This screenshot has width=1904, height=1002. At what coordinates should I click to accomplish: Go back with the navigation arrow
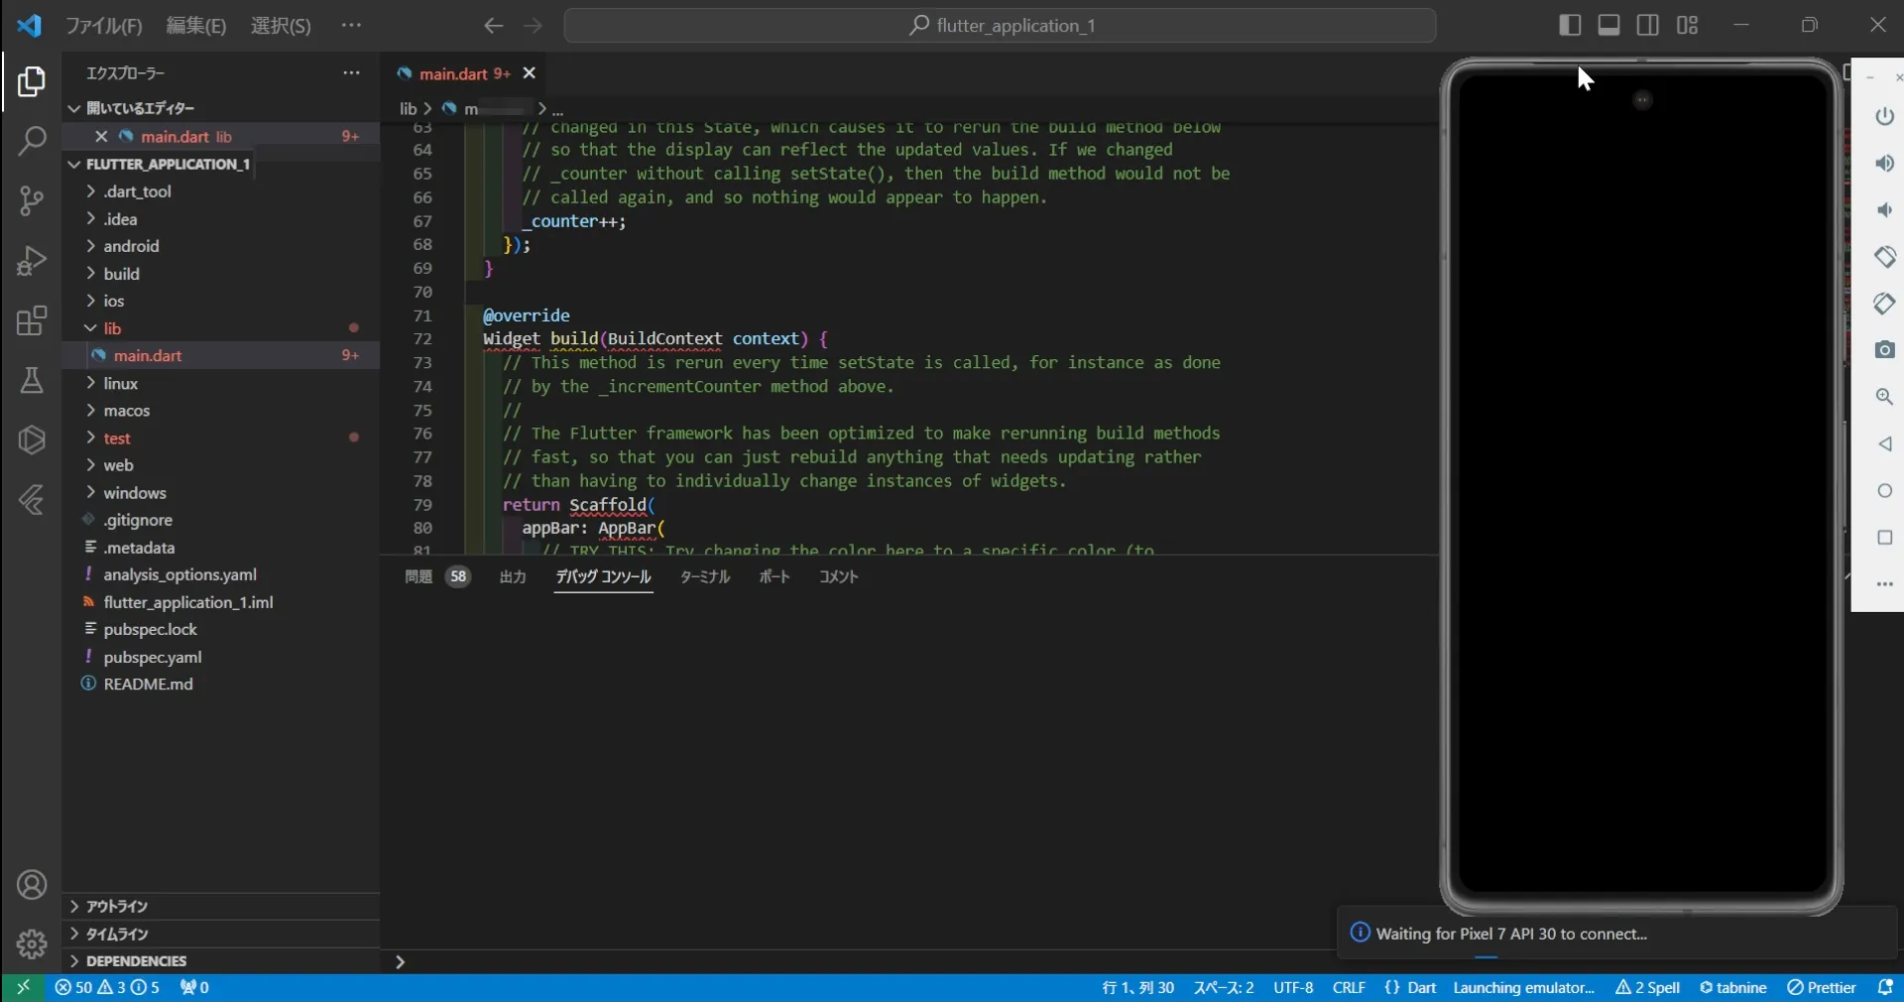493,26
